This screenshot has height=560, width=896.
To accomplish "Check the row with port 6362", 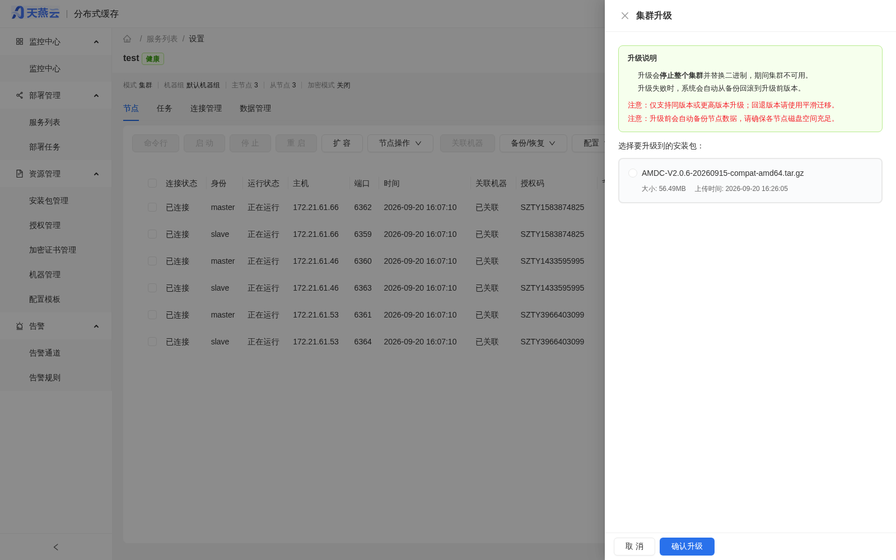I will point(152,207).
